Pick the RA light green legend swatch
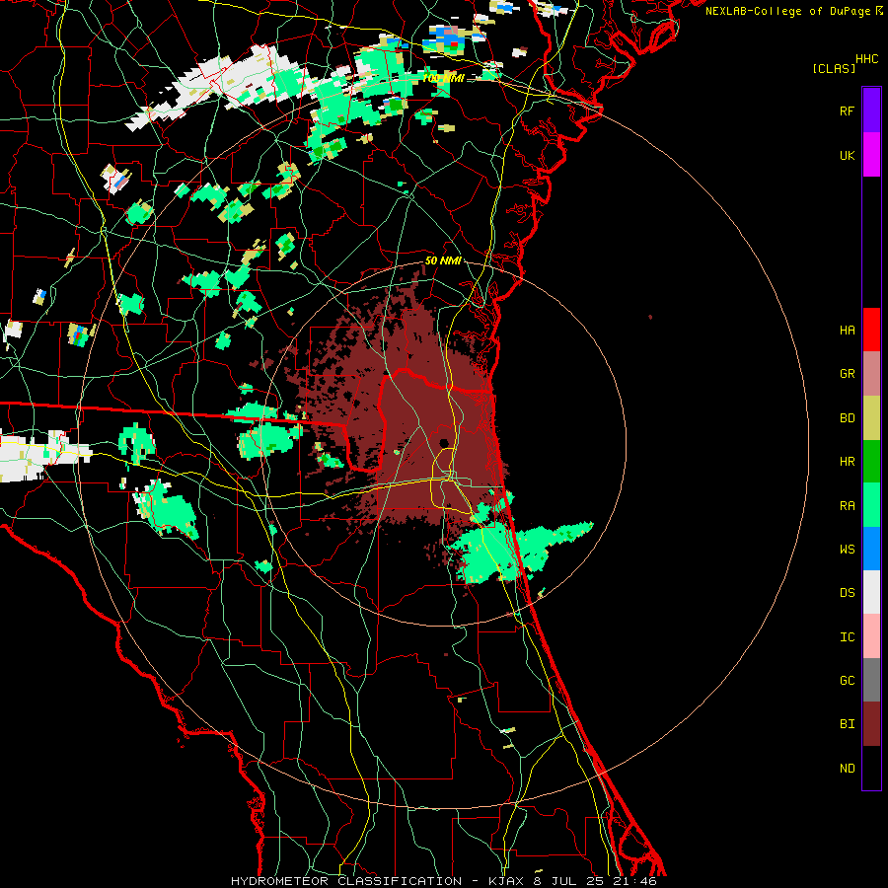888x888 pixels. [x=871, y=504]
